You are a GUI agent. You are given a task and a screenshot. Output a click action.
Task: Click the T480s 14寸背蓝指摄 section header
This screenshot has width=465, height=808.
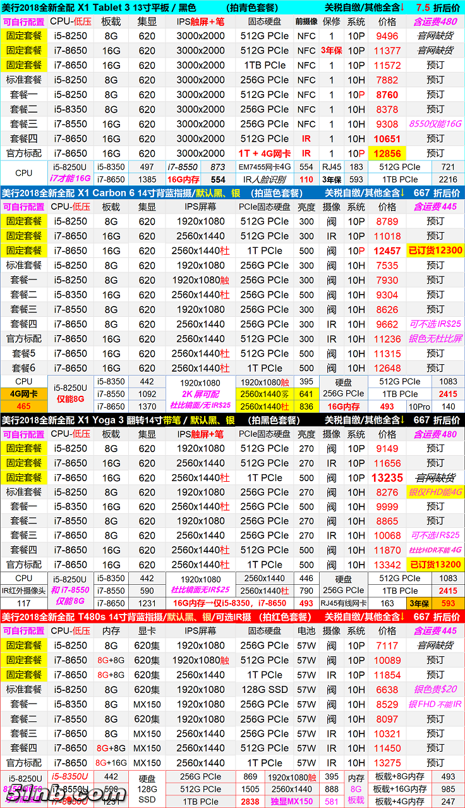[x=232, y=616]
